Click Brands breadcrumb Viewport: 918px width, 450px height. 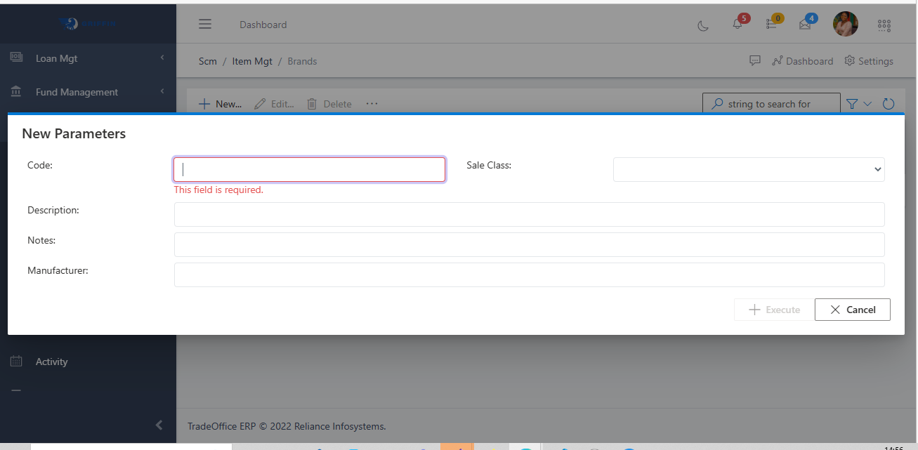[302, 61]
